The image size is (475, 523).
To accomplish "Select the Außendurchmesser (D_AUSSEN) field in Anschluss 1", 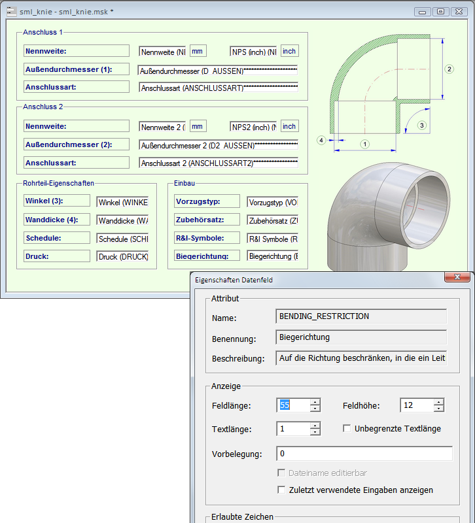I will 218,70.
